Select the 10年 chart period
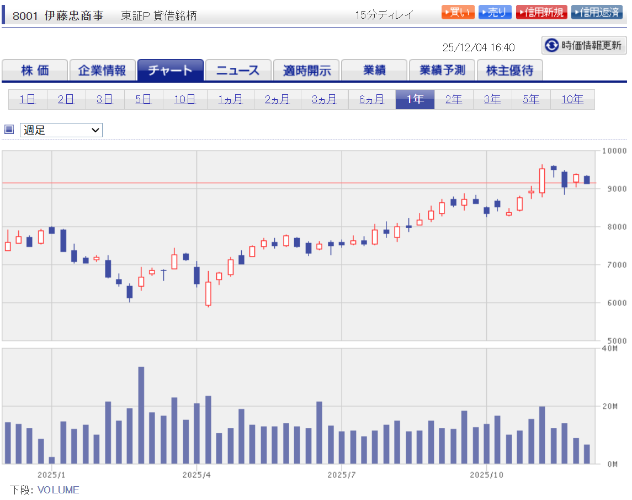This screenshot has width=632, height=500. click(572, 99)
